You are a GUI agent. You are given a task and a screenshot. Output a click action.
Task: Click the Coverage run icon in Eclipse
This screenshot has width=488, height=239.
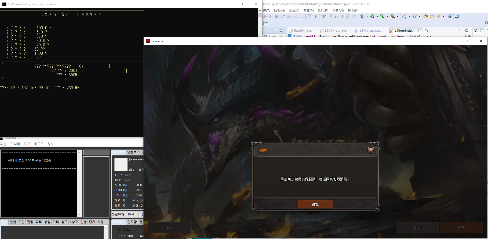point(382,16)
